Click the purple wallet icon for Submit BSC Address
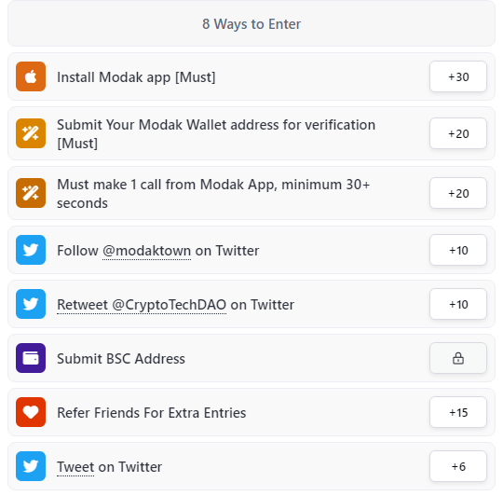This screenshot has height=496, width=503. [x=31, y=358]
